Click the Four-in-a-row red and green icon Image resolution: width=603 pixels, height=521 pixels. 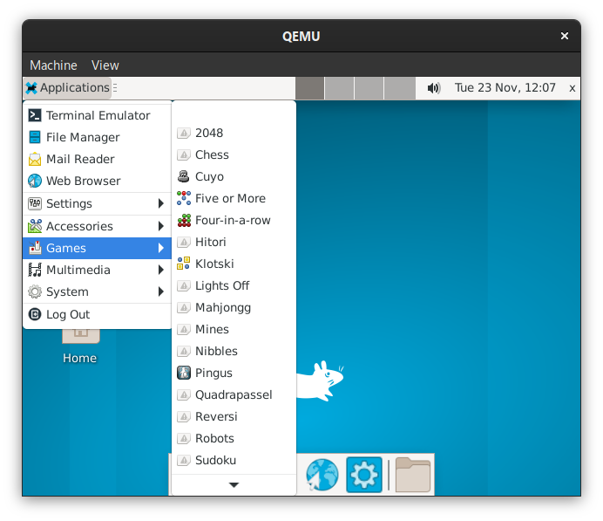point(184,220)
